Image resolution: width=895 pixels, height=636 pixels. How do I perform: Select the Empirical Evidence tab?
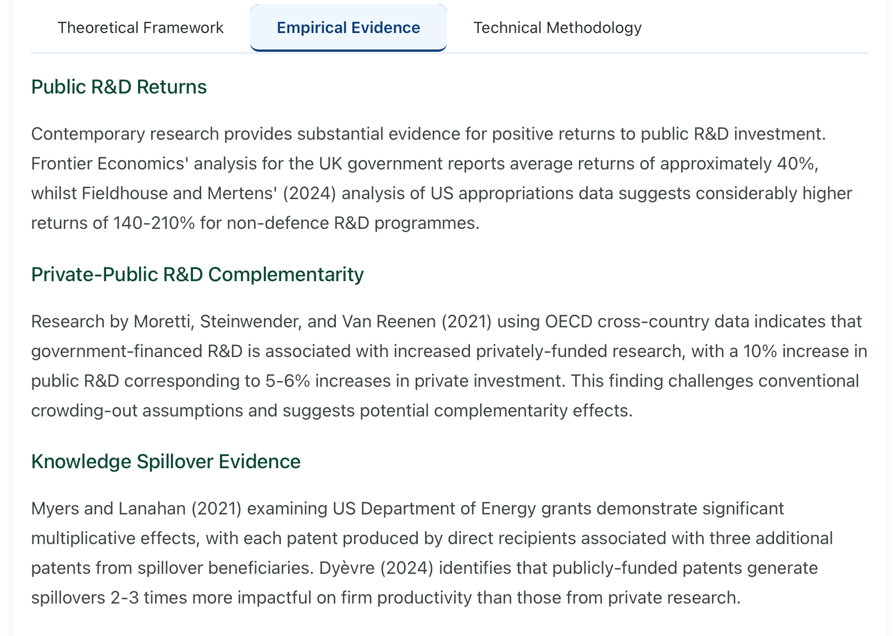click(348, 28)
